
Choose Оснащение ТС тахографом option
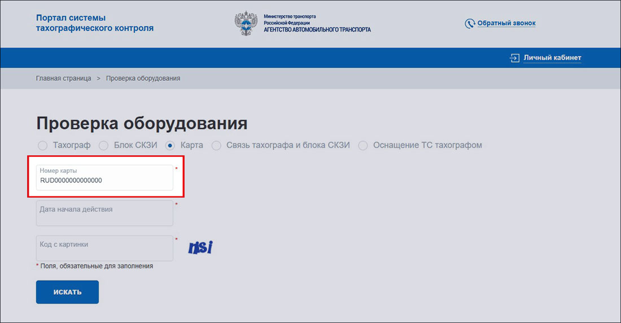click(363, 146)
